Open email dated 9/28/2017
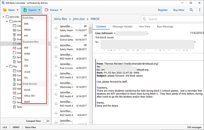 point(70,47)
